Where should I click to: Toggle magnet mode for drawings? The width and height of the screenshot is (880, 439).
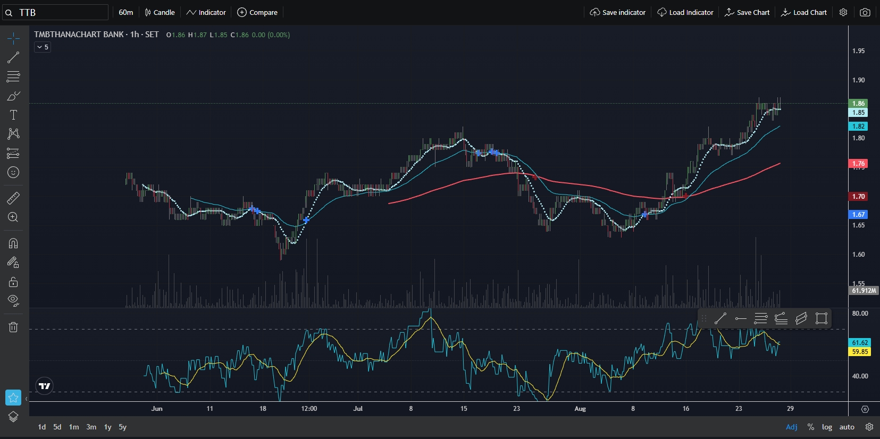[x=13, y=243]
